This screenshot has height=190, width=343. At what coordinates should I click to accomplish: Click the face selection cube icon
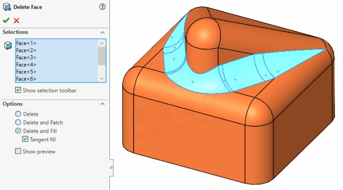(x=8, y=46)
